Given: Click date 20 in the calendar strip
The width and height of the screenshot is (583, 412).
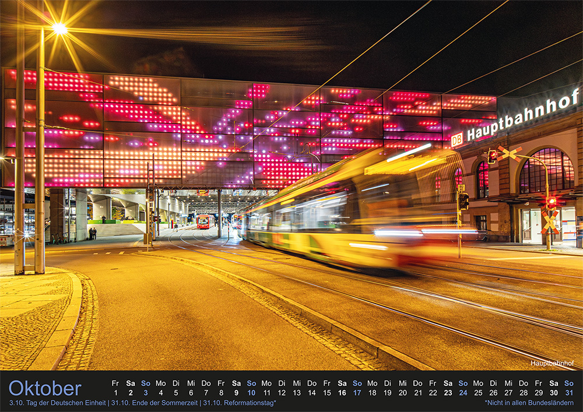Looking at the screenshot, I should click(403, 393).
